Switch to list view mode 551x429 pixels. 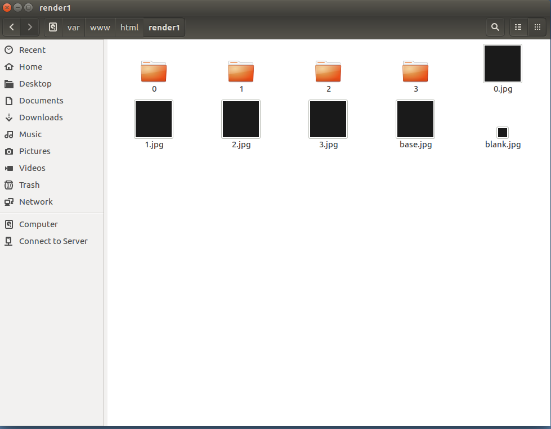518,27
